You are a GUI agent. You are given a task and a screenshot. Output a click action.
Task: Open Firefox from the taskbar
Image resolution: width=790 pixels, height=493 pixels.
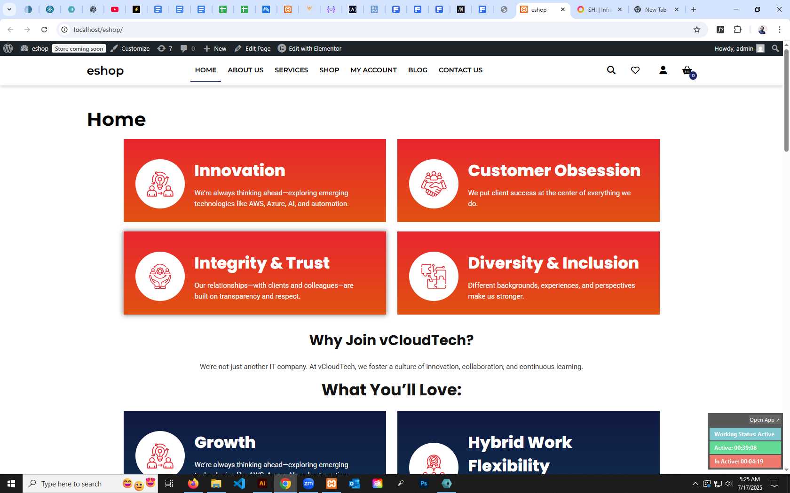click(x=193, y=484)
